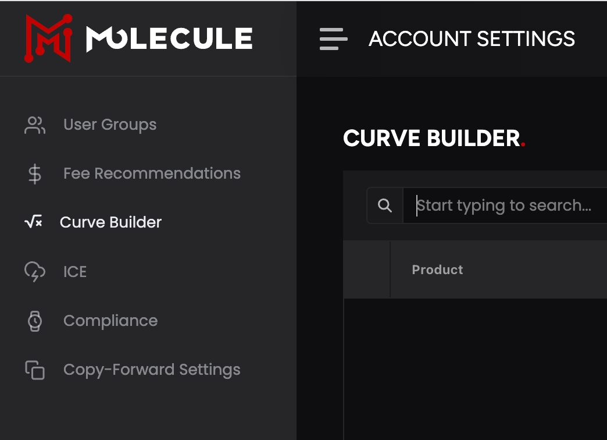Open the ICE settings page

point(75,272)
